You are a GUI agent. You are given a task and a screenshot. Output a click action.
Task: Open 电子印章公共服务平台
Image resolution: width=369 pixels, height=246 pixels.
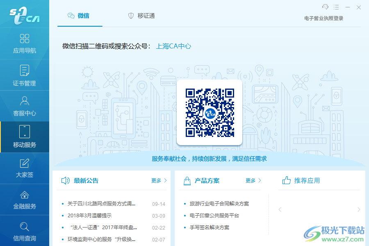tap(214, 215)
